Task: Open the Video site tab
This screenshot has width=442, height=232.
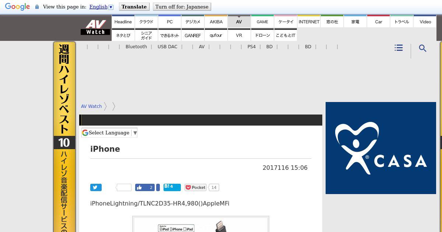Action: [425, 22]
